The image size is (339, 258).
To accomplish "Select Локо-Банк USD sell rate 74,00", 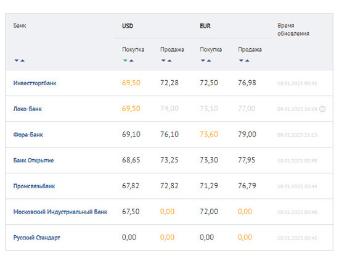I will (x=169, y=109).
